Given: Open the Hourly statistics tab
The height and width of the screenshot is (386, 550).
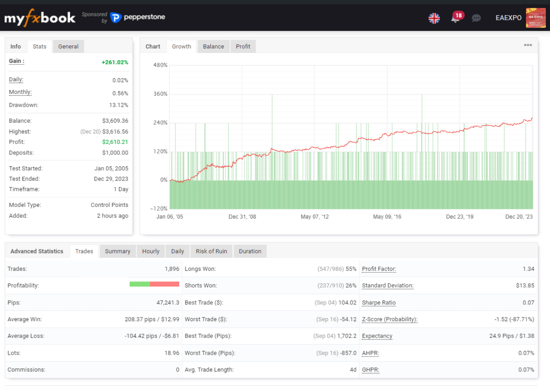Looking at the screenshot, I should [x=151, y=251].
